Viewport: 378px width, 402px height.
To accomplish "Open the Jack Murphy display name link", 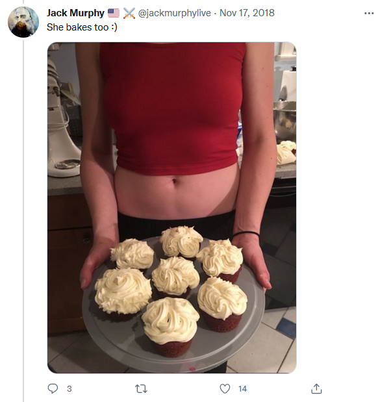I will [75, 13].
